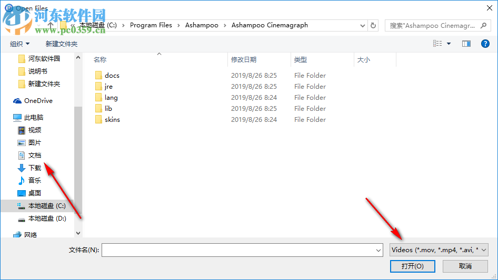498x280 pixels.
Task: Select the lang folder
Action: click(106, 98)
